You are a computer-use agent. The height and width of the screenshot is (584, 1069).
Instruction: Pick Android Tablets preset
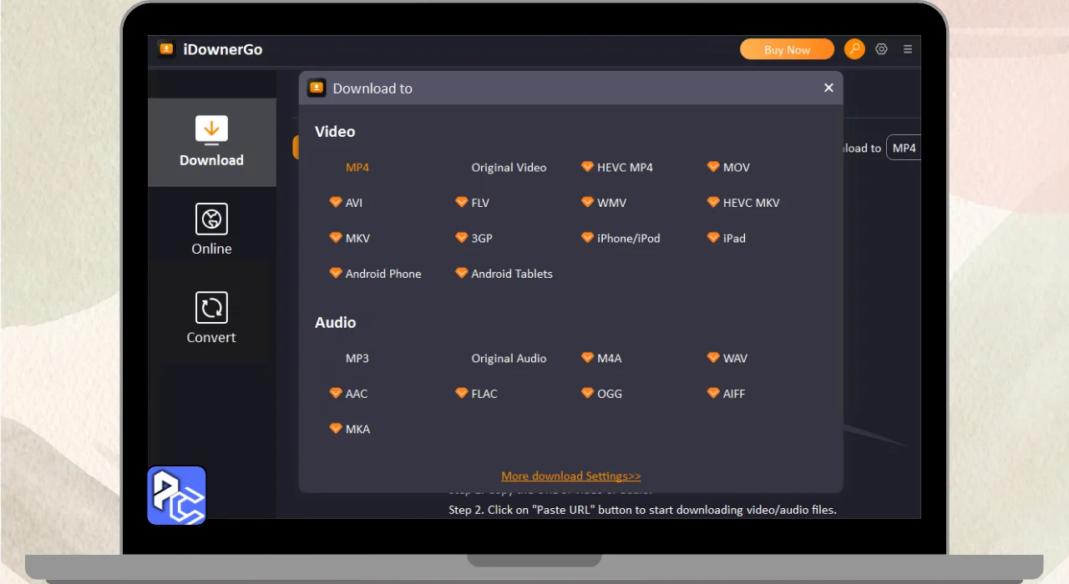point(504,274)
